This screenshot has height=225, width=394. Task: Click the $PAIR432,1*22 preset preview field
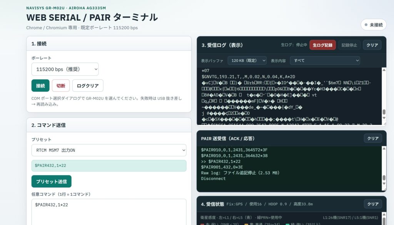(x=109, y=165)
